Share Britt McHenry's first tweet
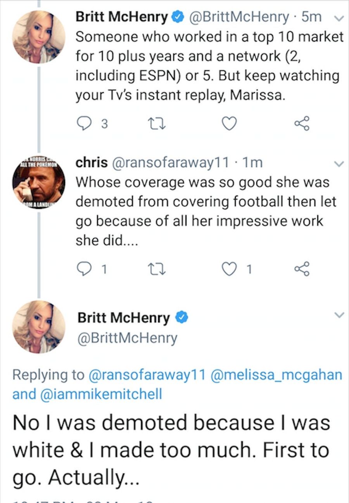The height and width of the screenshot is (503, 349). 302,124
